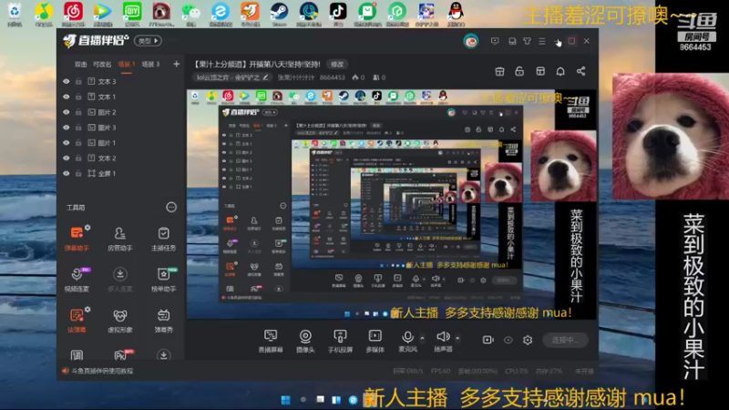Open the 多人连麦 download tool
The image size is (729, 410).
120,280
